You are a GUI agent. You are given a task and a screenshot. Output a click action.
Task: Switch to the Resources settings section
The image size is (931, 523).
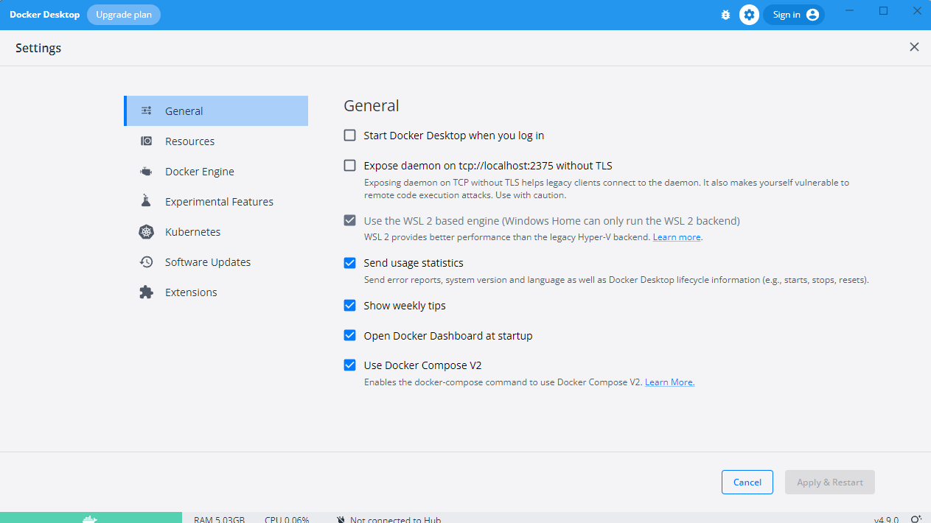click(x=189, y=141)
